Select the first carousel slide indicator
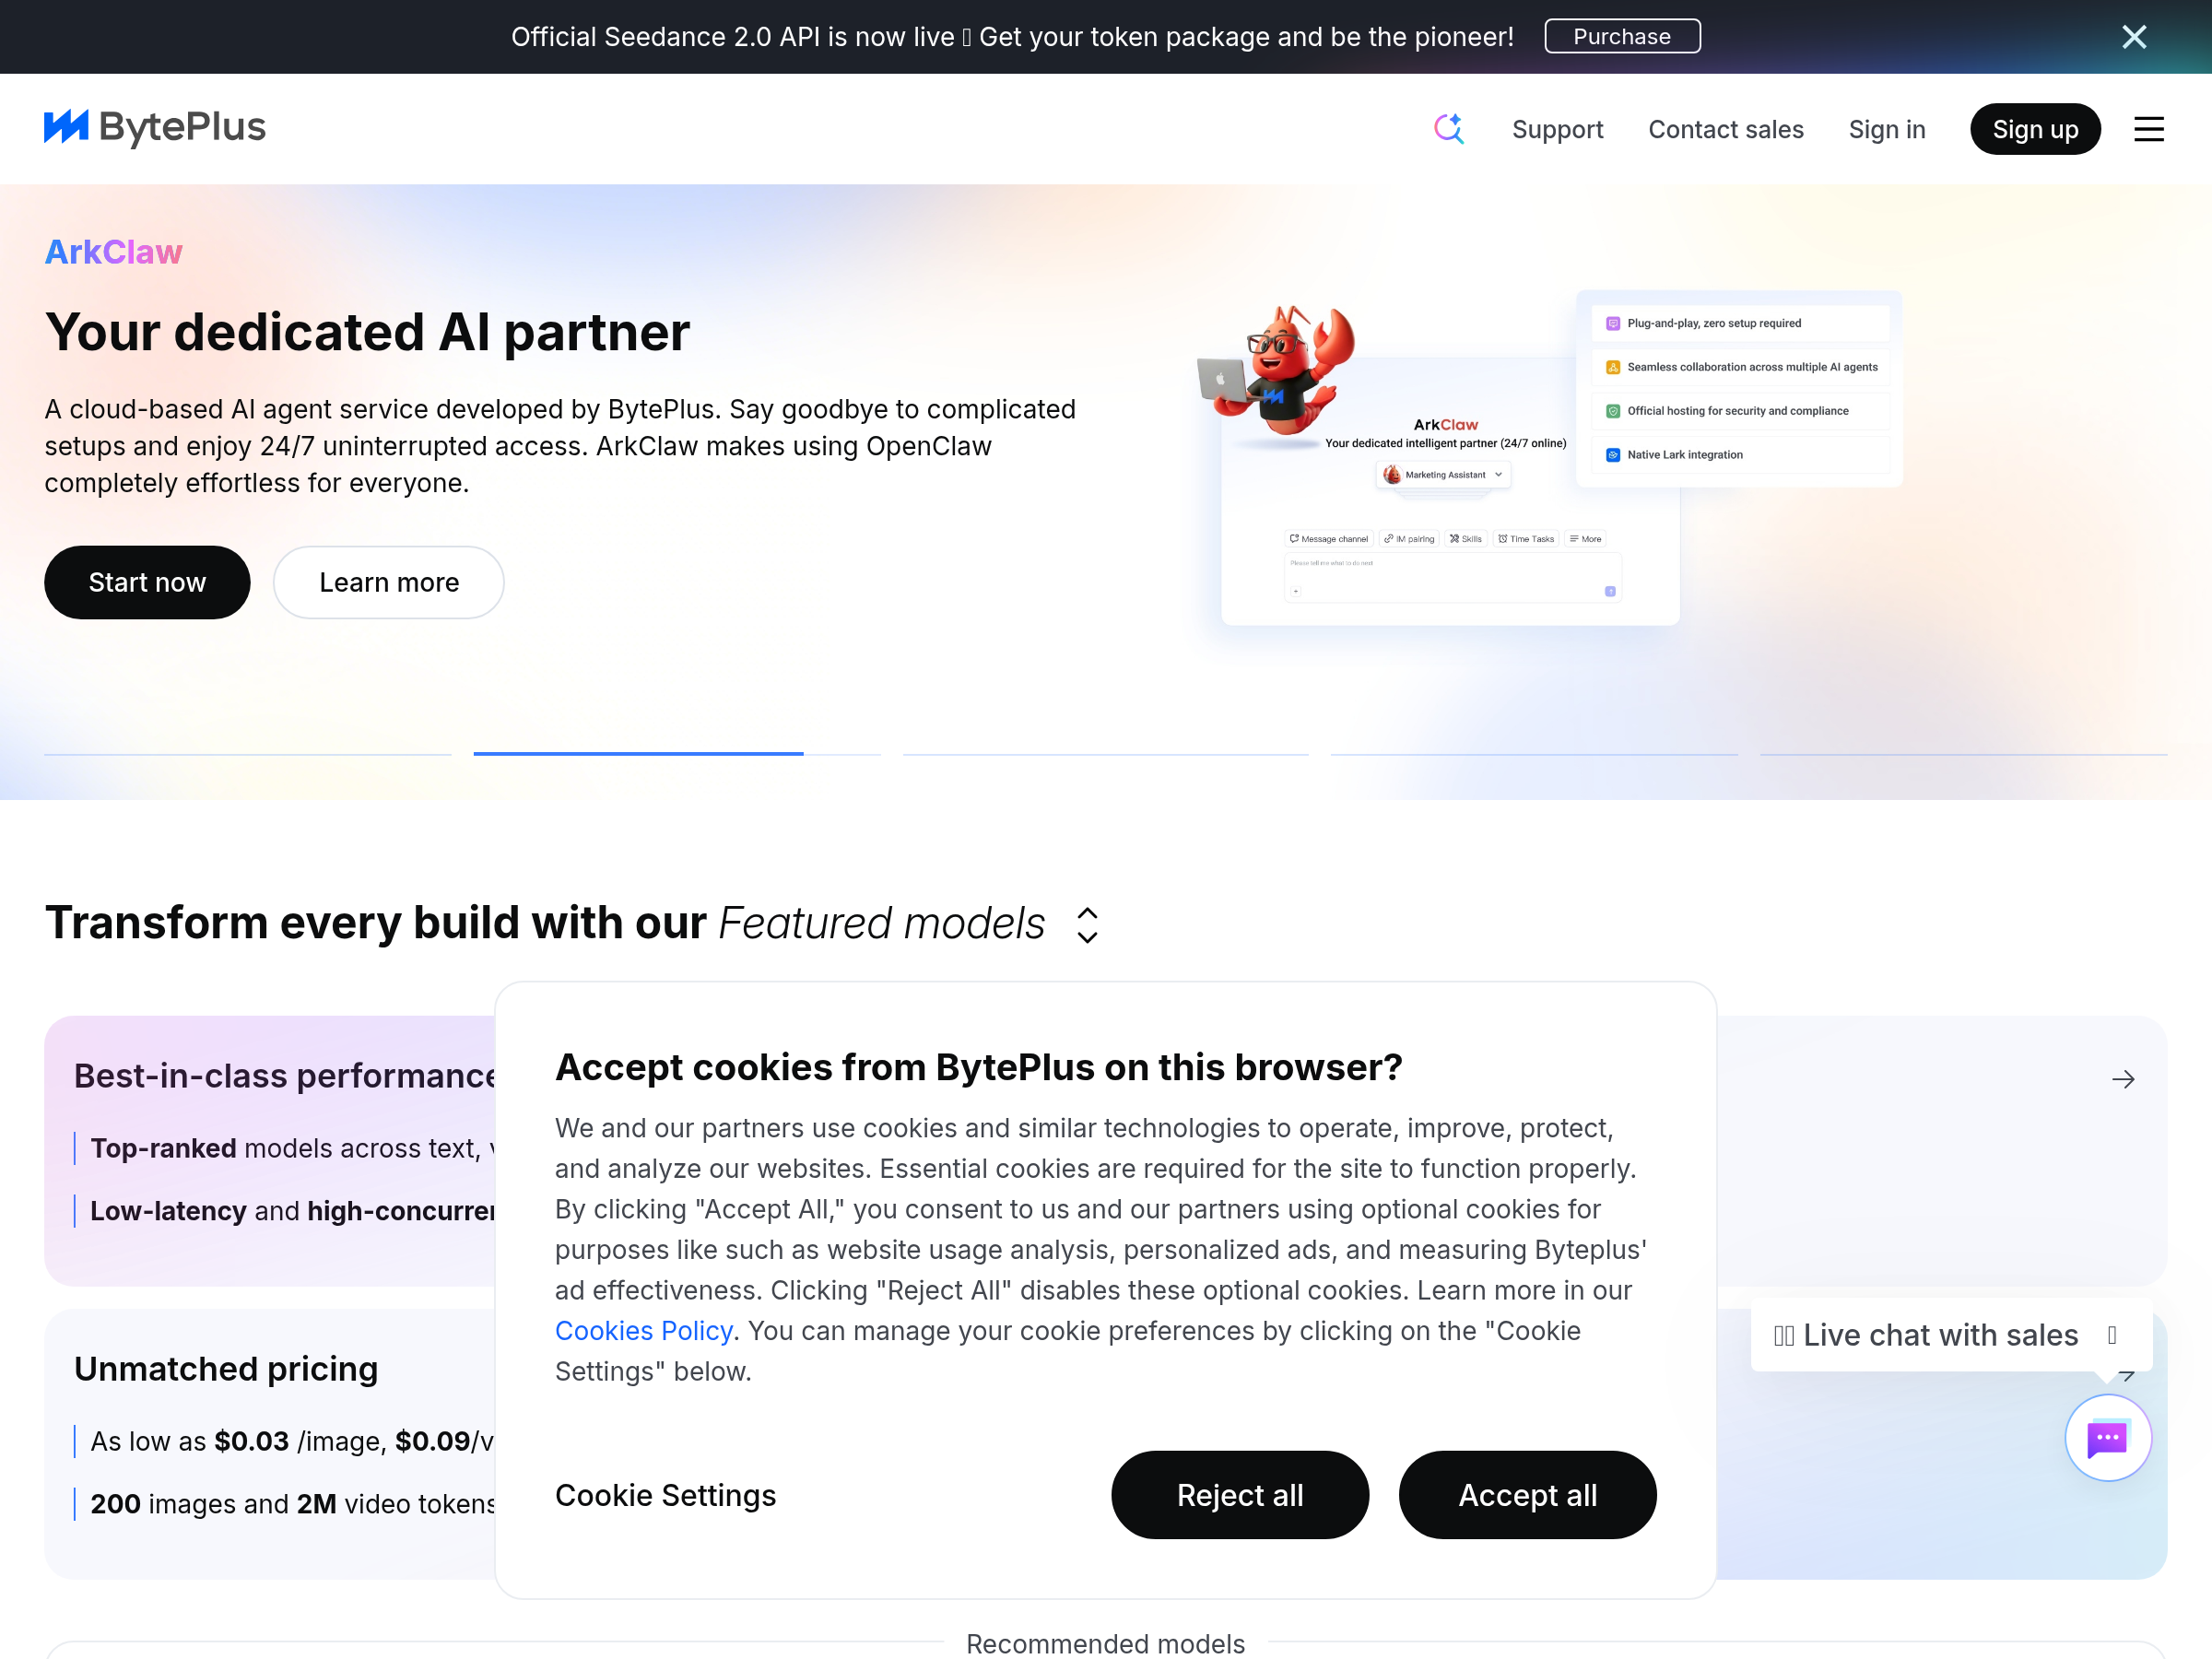This screenshot has width=2212, height=1659. [x=247, y=753]
